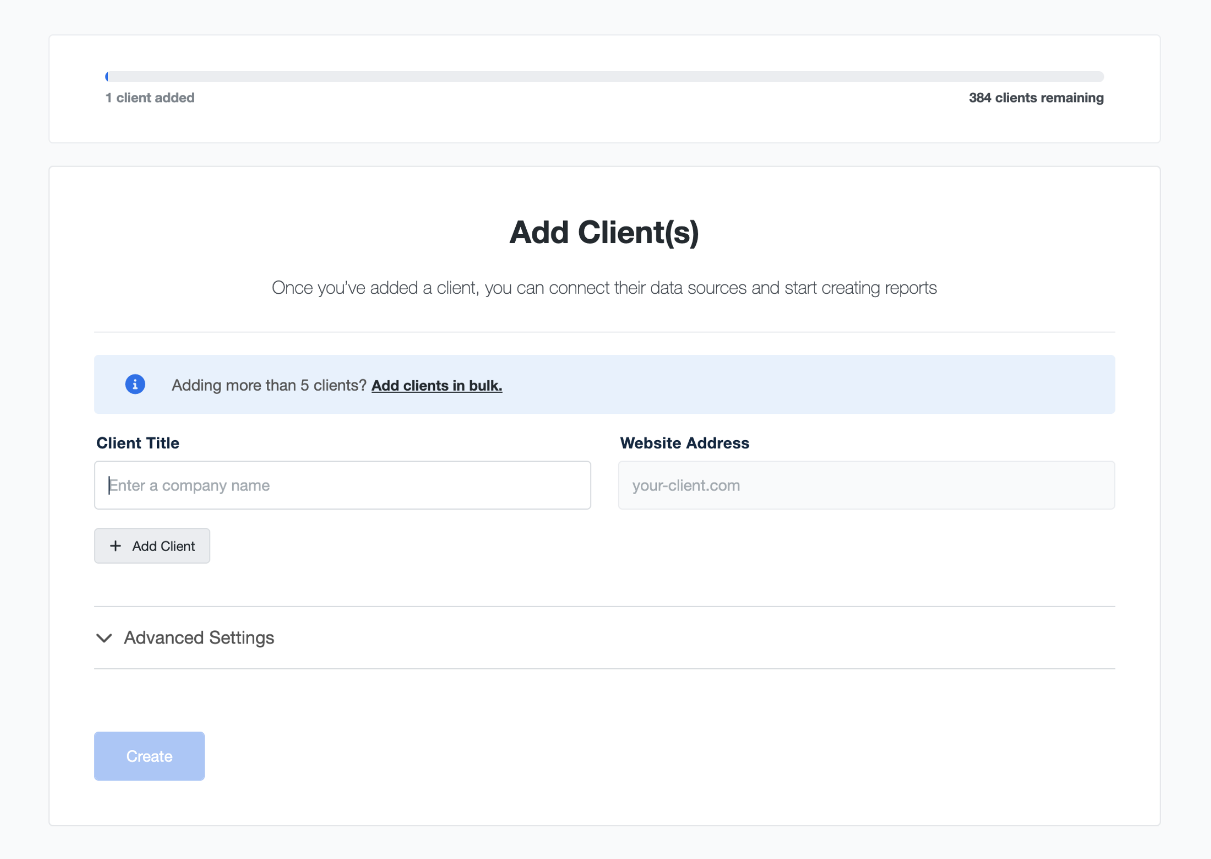1211x859 pixels.
Task: Click the 384 clients remaining text
Action: (1035, 98)
